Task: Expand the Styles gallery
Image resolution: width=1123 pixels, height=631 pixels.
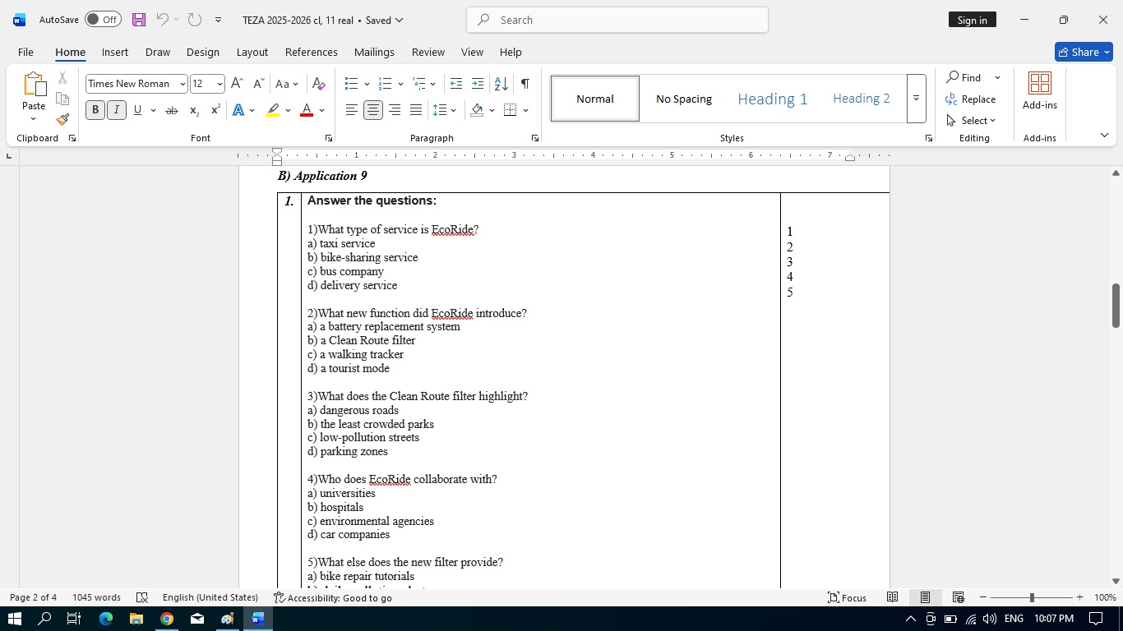Action: tap(916, 99)
